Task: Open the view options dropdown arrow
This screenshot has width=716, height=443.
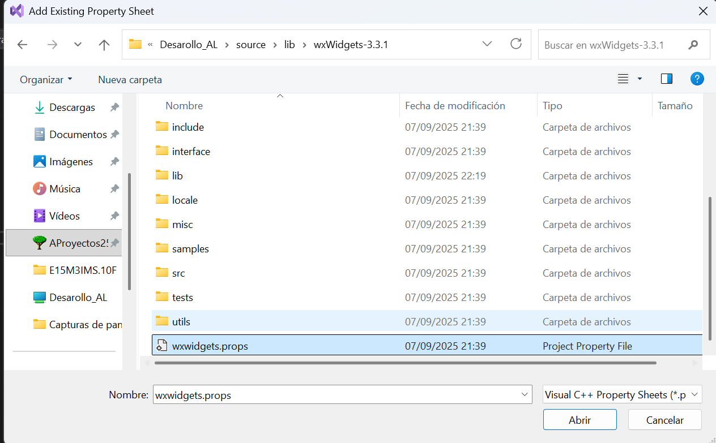Action: [x=640, y=79]
